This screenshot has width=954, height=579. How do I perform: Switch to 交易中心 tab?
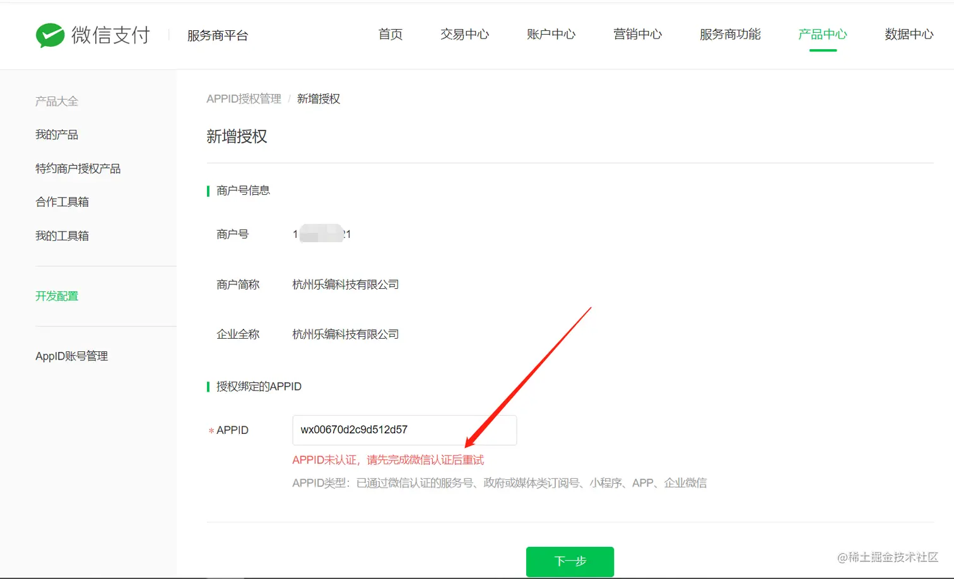(464, 34)
